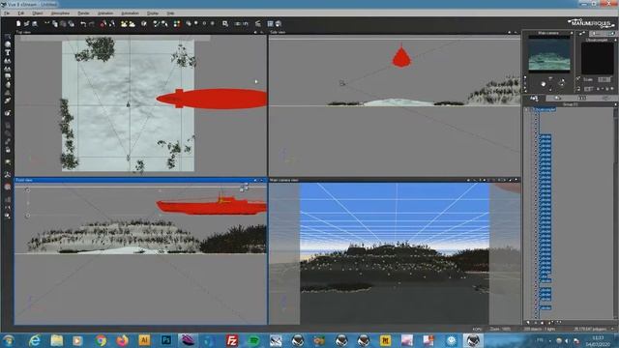Click the black material preview box

point(598,58)
